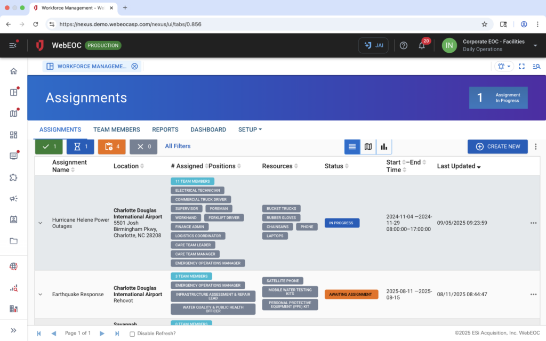Select the list view icon
This screenshot has height=341, width=546.
click(352, 147)
